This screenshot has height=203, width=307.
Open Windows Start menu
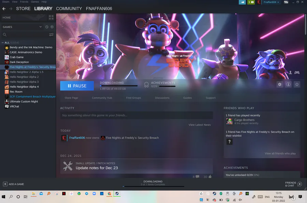coord(3,197)
